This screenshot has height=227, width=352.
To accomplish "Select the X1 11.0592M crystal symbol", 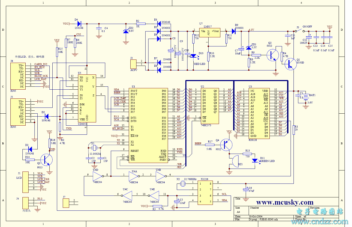I will click(x=94, y=147).
